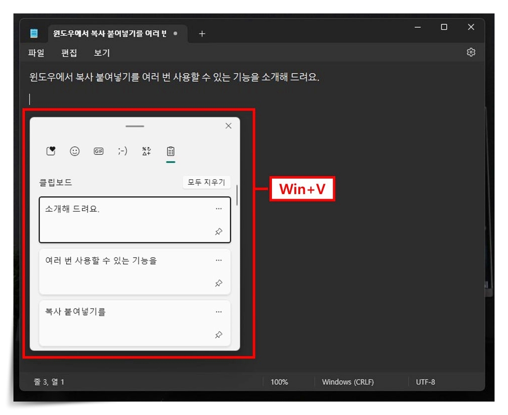This screenshot has width=508, height=415.
Task: Open the recently used favorites tab icon
Action: pos(51,151)
